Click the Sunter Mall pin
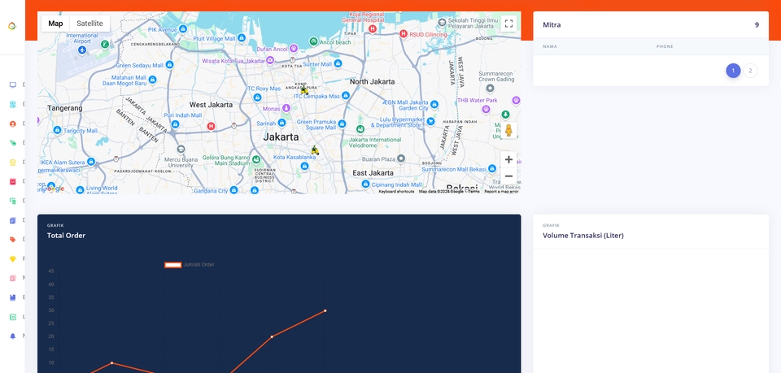 [x=338, y=63]
